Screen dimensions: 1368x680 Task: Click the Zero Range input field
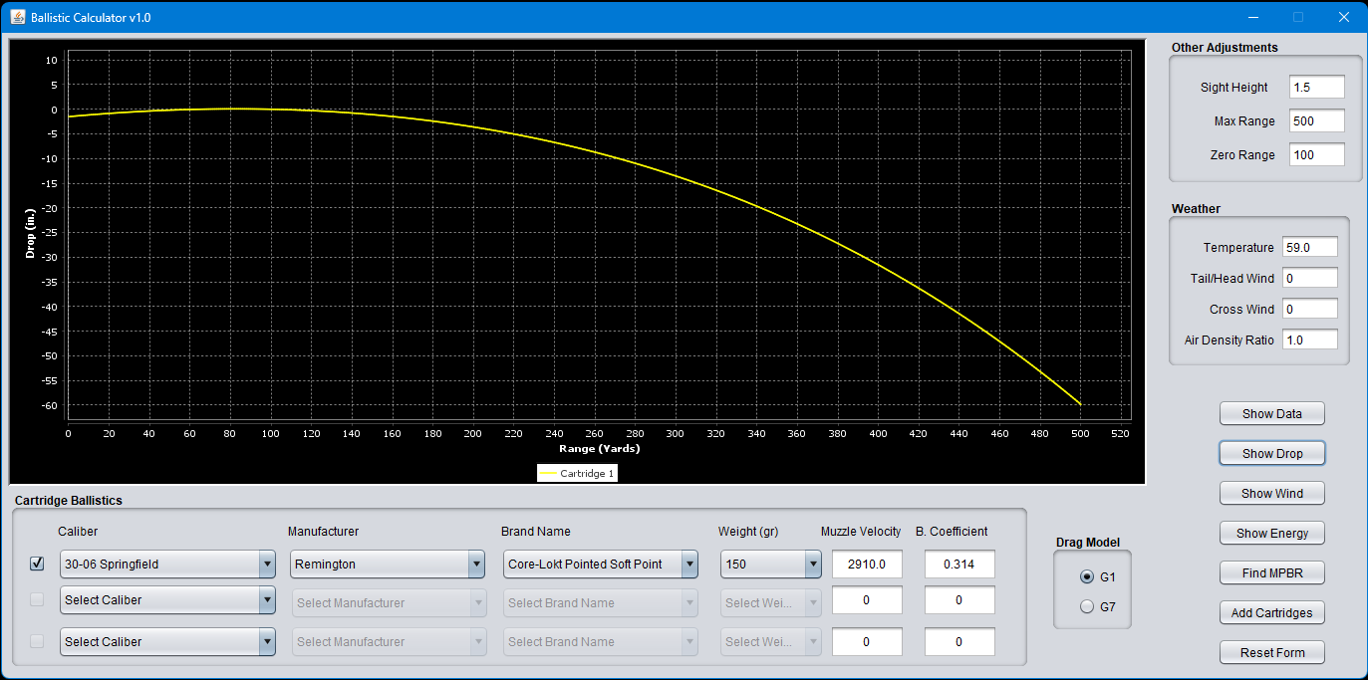coord(1316,154)
